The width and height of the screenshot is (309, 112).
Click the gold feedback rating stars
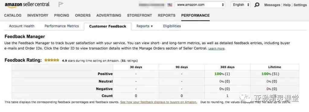(52, 60)
